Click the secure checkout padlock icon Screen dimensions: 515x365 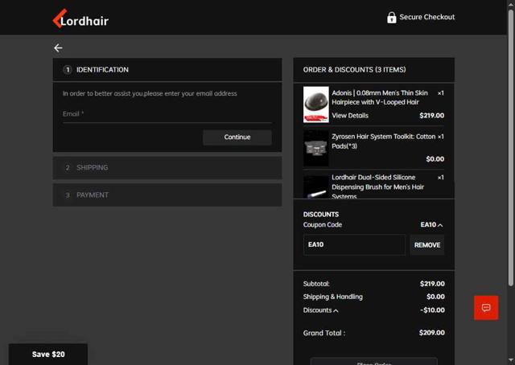pos(392,18)
